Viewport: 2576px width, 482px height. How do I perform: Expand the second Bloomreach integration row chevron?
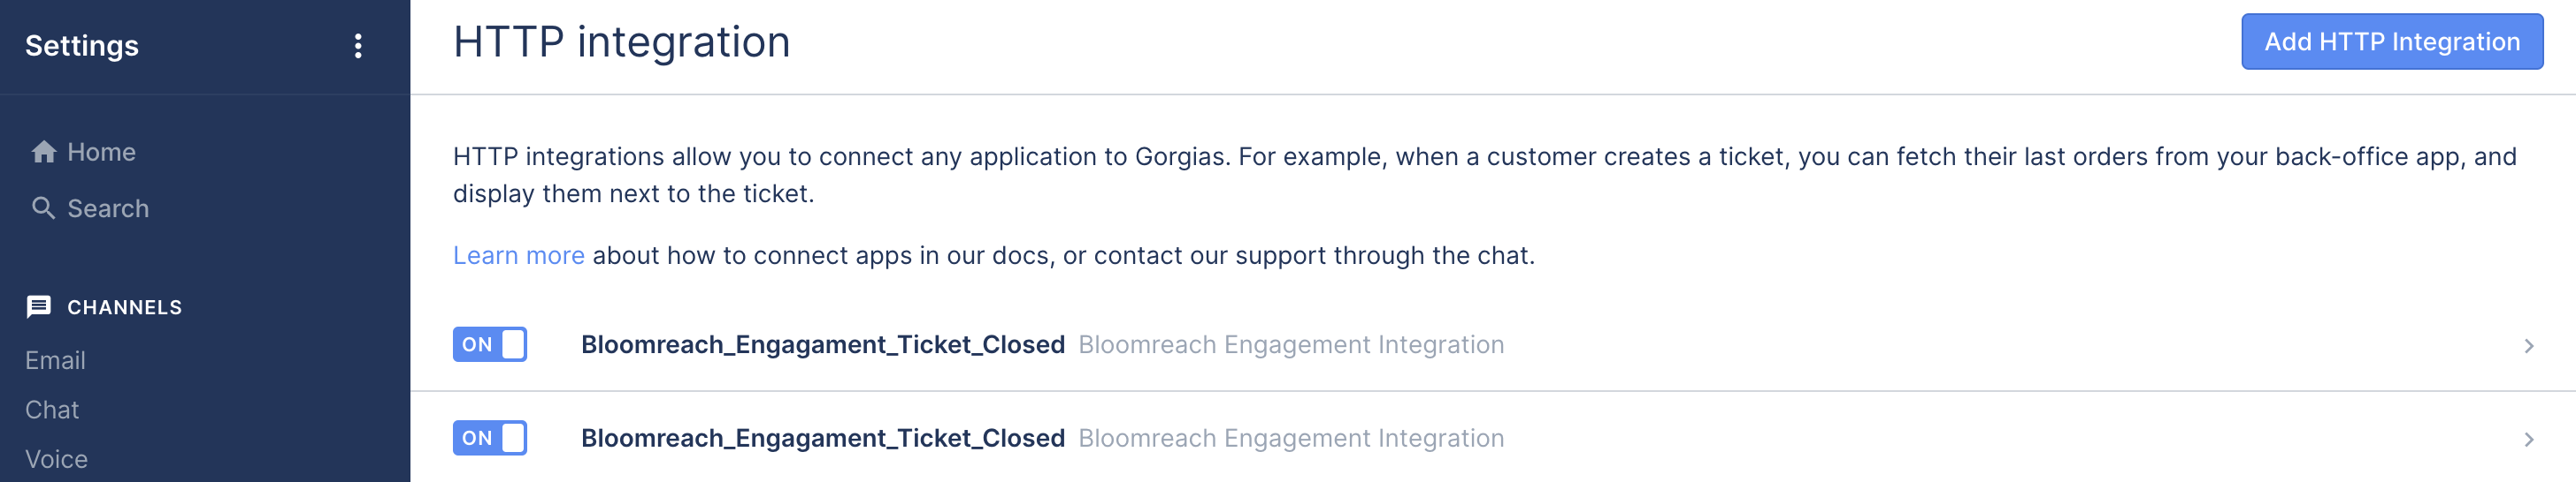tap(2528, 439)
